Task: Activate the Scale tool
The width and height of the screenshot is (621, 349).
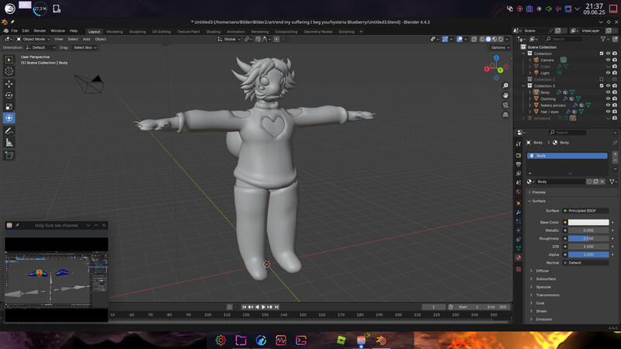Action: pyautogui.click(x=9, y=107)
